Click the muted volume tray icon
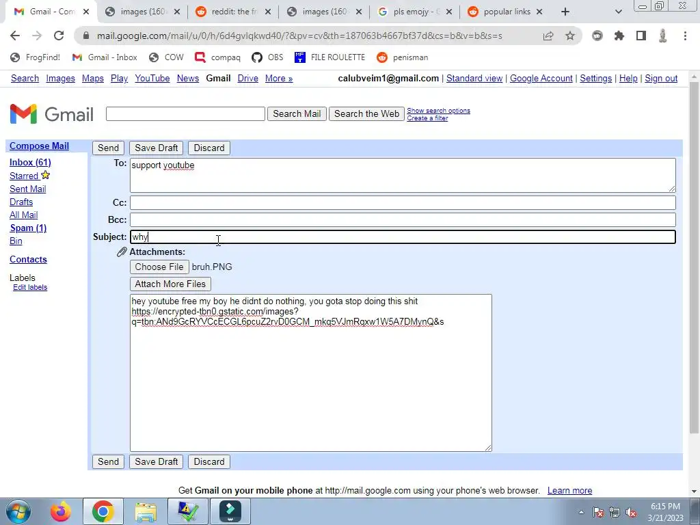The width and height of the screenshot is (700, 525). click(x=631, y=513)
